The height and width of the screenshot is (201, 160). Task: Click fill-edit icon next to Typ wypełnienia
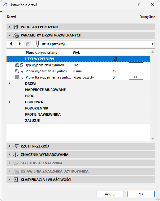tap(22, 65)
